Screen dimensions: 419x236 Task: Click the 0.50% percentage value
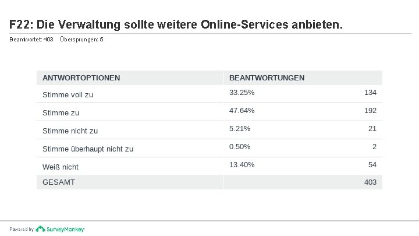[x=240, y=146]
